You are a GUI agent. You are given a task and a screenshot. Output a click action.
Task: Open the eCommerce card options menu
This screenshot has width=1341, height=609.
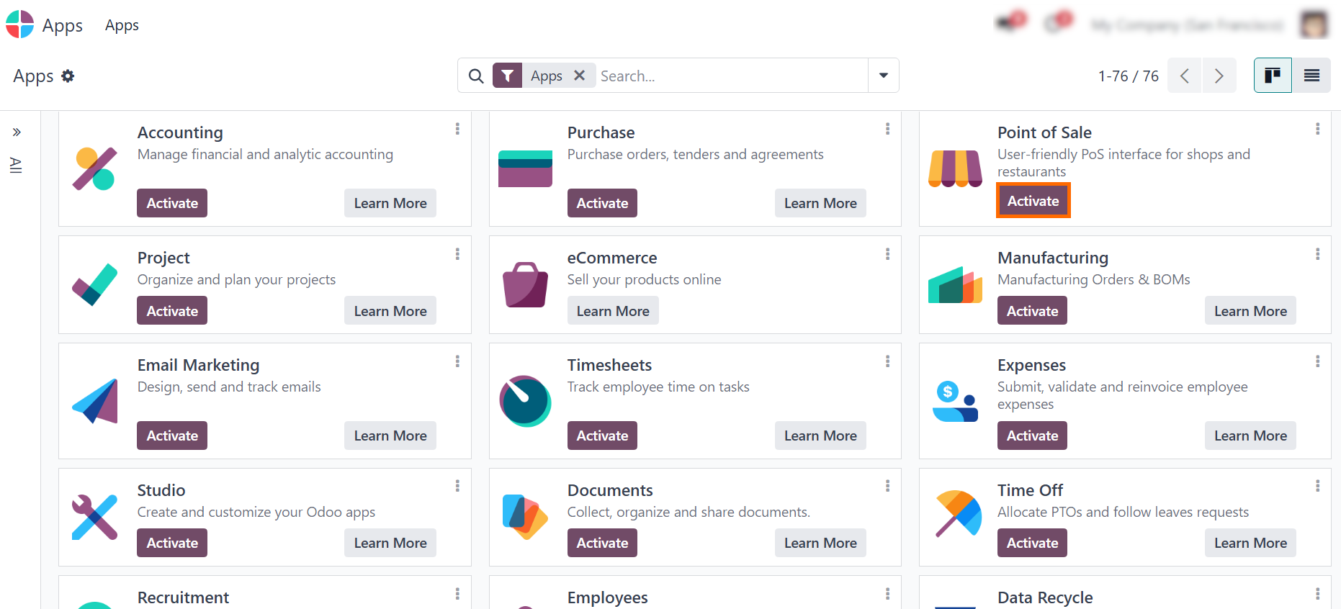click(x=887, y=254)
